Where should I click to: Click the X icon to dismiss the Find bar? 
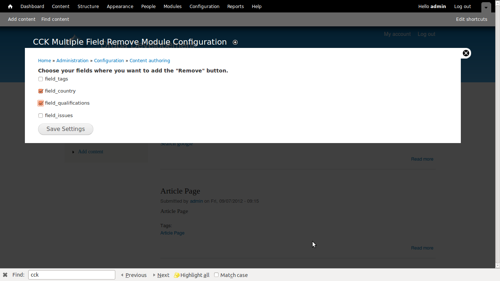(x=5, y=275)
